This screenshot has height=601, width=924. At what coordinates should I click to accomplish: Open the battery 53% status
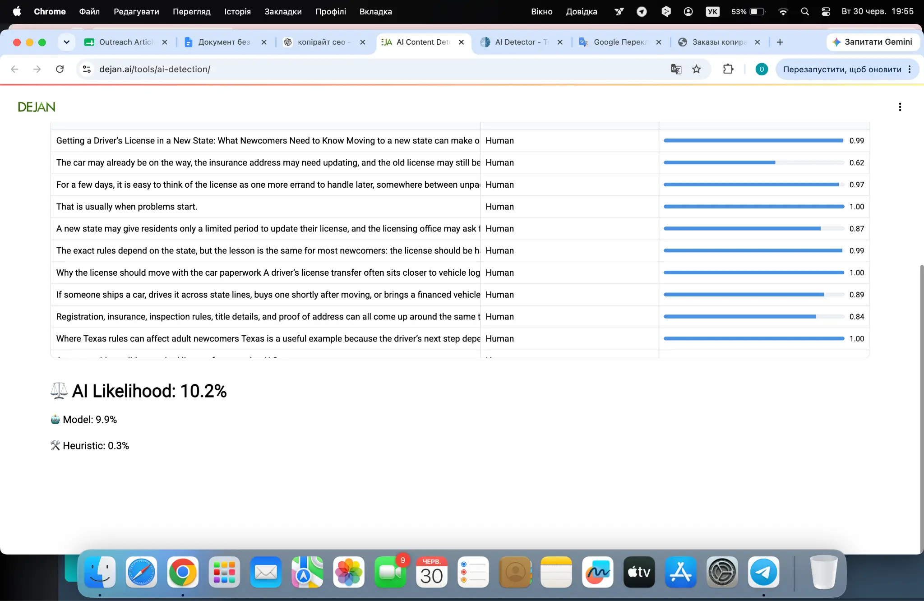(x=749, y=11)
